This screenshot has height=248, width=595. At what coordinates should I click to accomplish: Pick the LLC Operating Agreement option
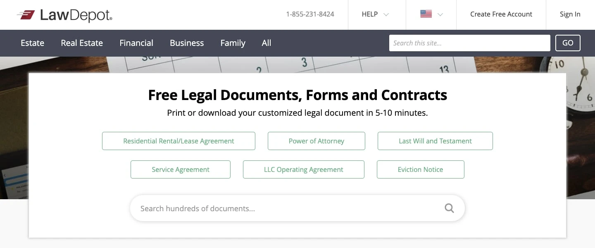[303, 169]
